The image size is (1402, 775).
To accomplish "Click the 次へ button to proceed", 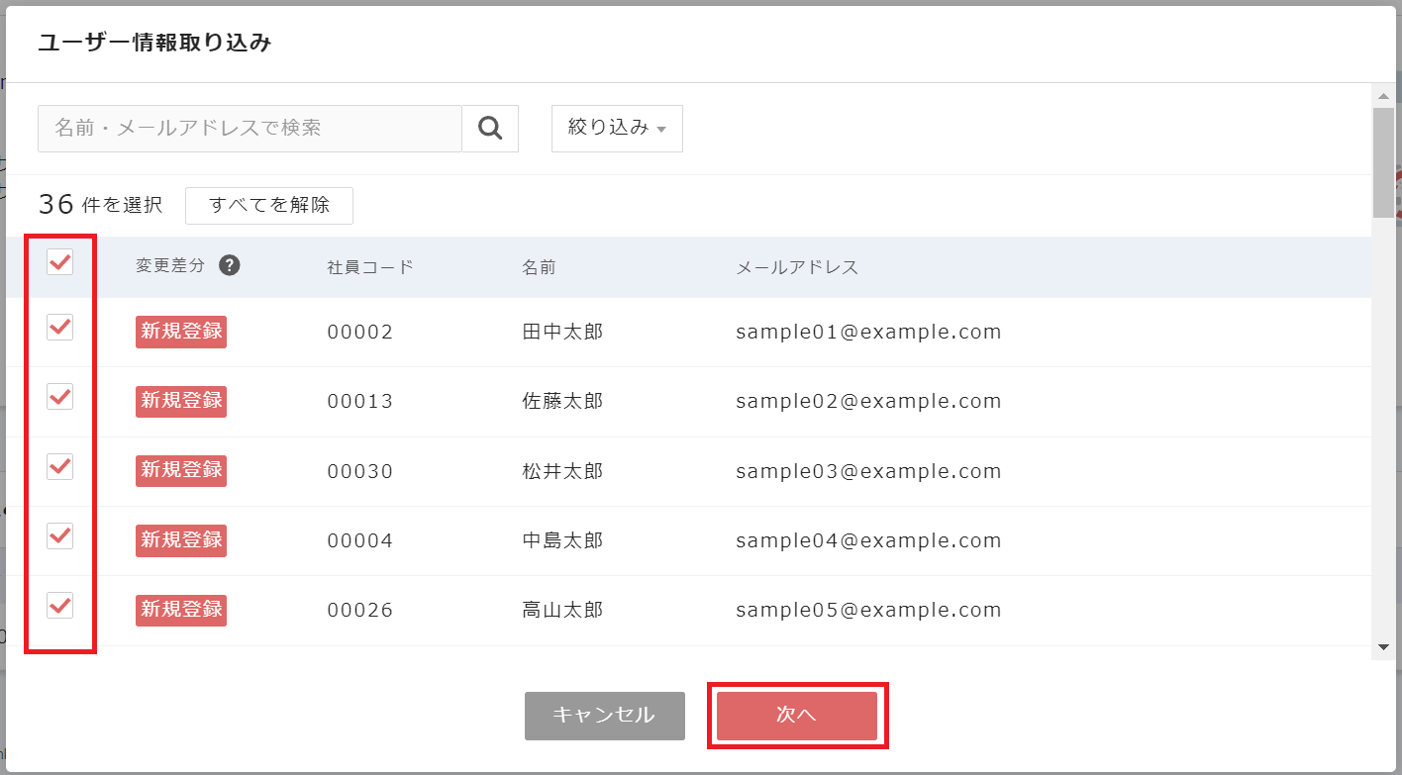I will pos(796,715).
